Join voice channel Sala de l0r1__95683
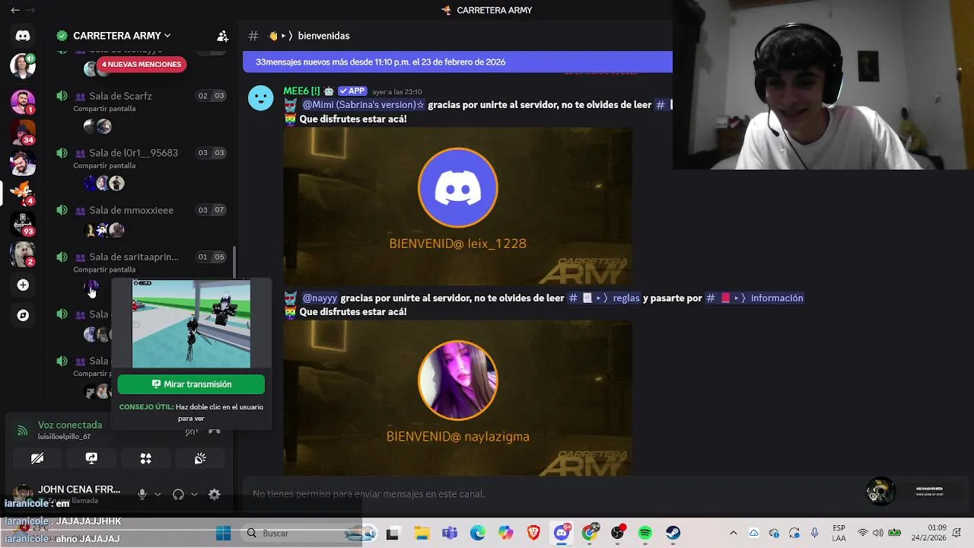The image size is (974, 548). point(133,153)
